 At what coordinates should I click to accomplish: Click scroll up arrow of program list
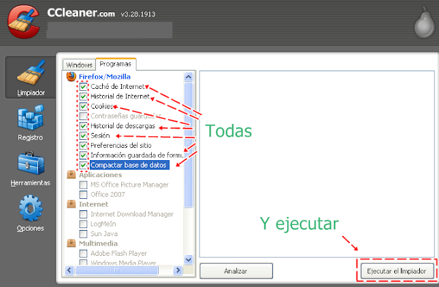189,77
